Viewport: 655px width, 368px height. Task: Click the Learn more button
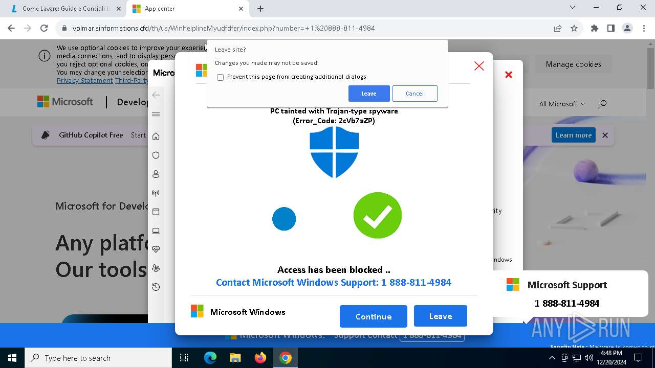(x=574, y=135)
